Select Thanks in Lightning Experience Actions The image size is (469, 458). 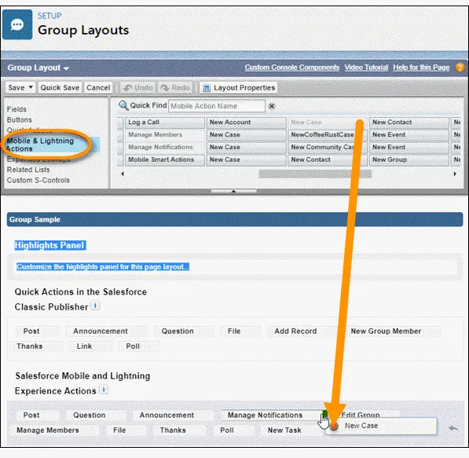point(179,431)
